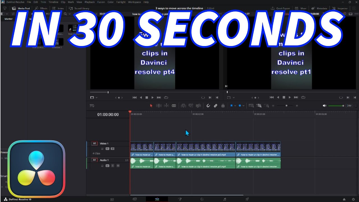Select the pt3.mp4 video clip in timeline

click(x=206, y=149)
